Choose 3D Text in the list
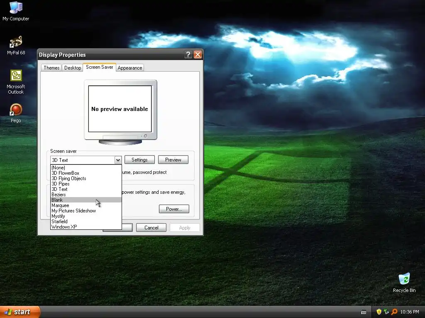Viewport: 425px width, 318px height. coord(86,189)
